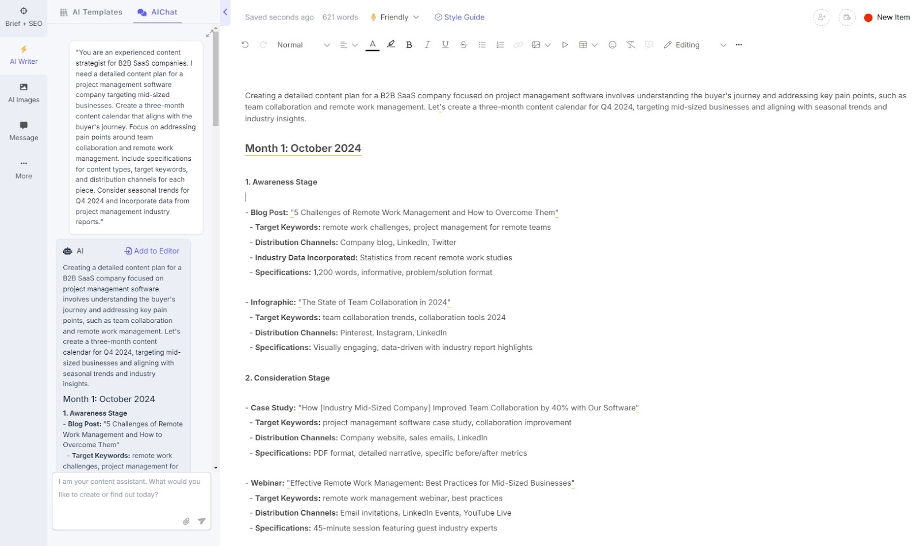This screenshot has height=546, width=920.
Task: Switch to AIChat tab
Action: [x=158, y=12]
